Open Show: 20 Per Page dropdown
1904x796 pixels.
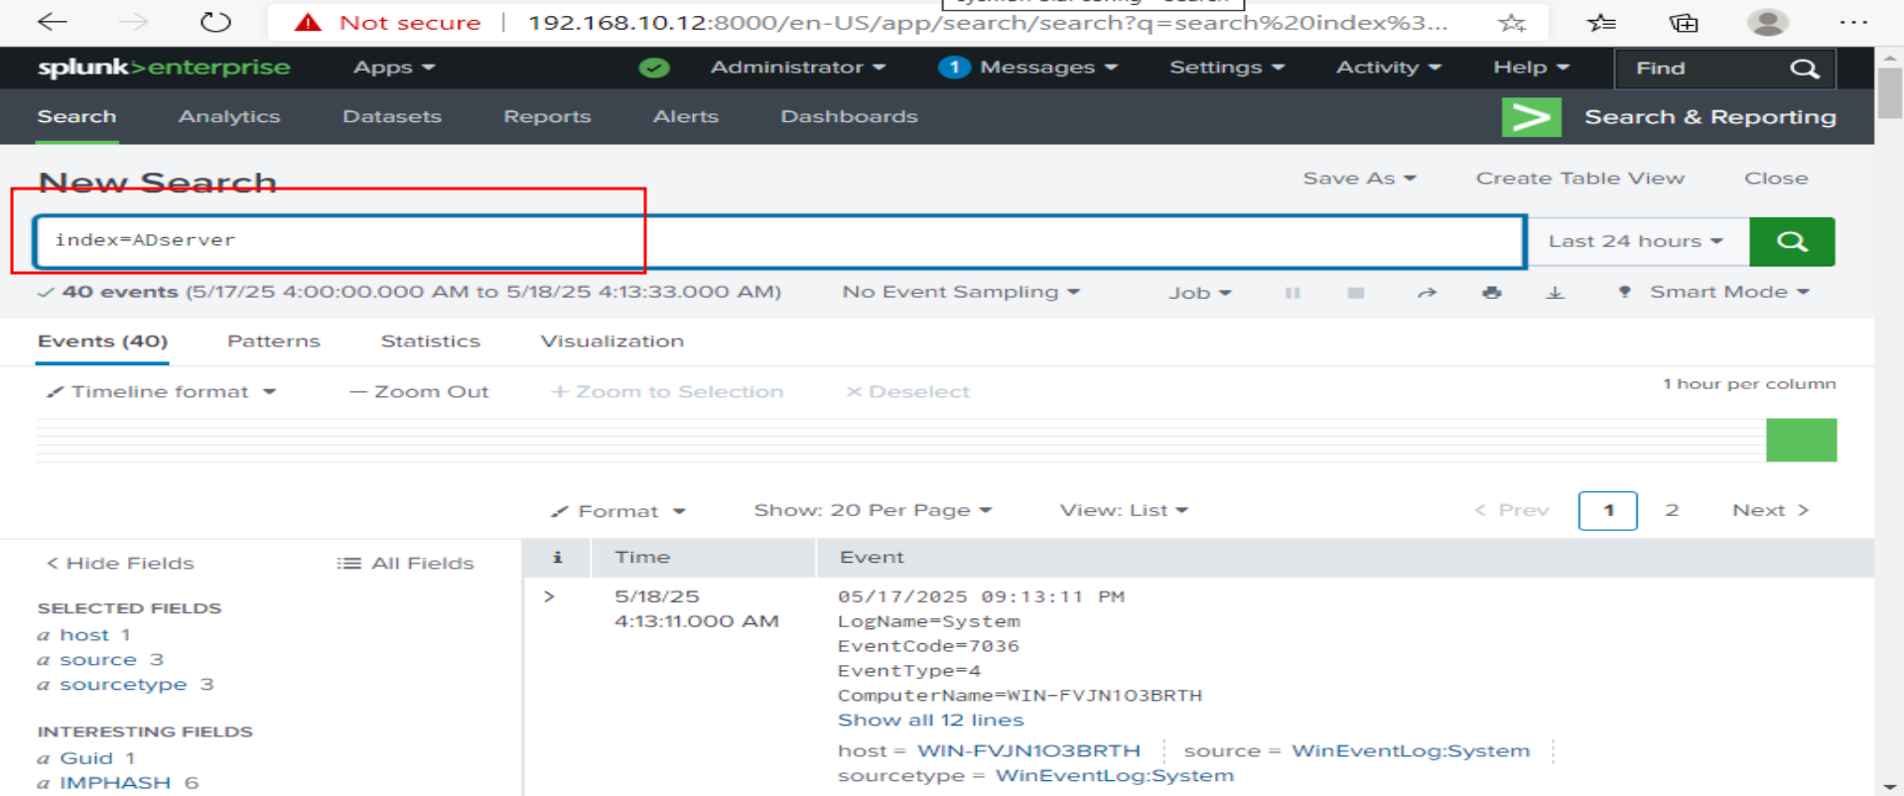pyautogui.click(x=873, y=510)
